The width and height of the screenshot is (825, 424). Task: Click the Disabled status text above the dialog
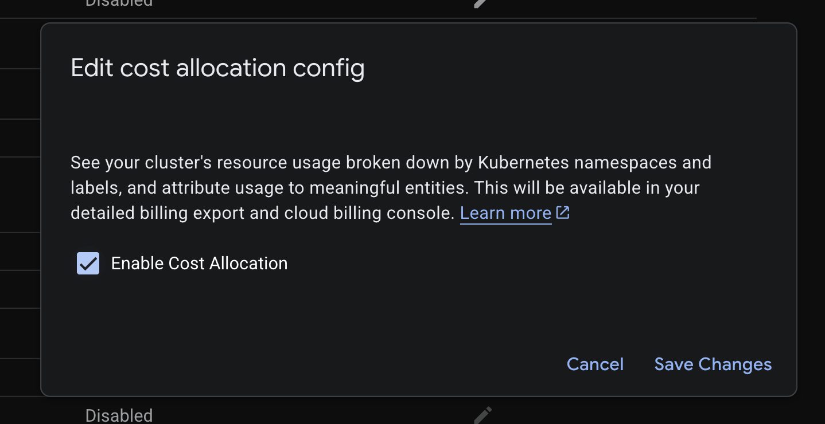pyautogui.click(x=119, y=3)
